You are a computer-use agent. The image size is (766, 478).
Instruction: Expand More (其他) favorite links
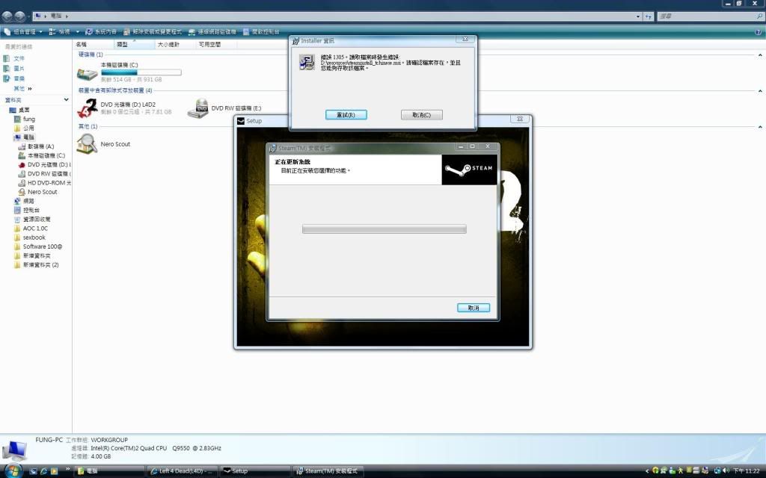(x=22, y=89)
